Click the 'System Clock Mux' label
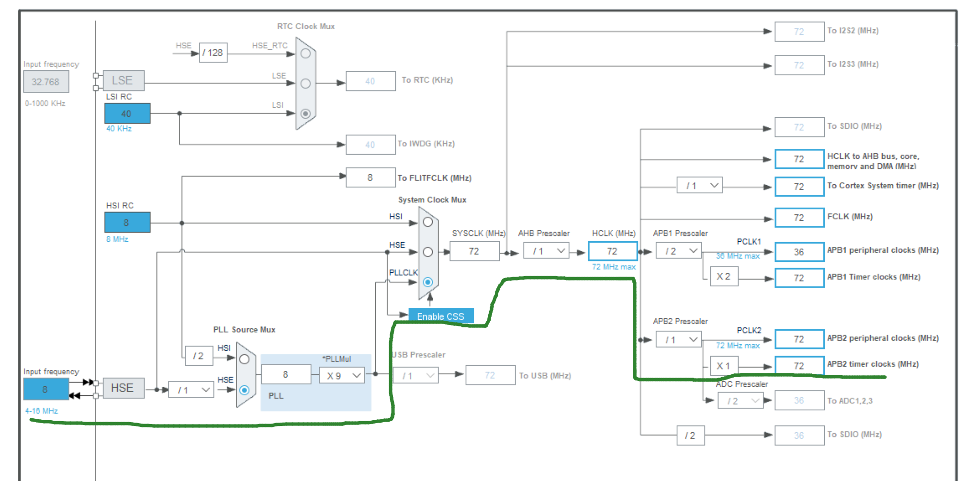Screen dimensions: 976x481 [x=432, y=200]
